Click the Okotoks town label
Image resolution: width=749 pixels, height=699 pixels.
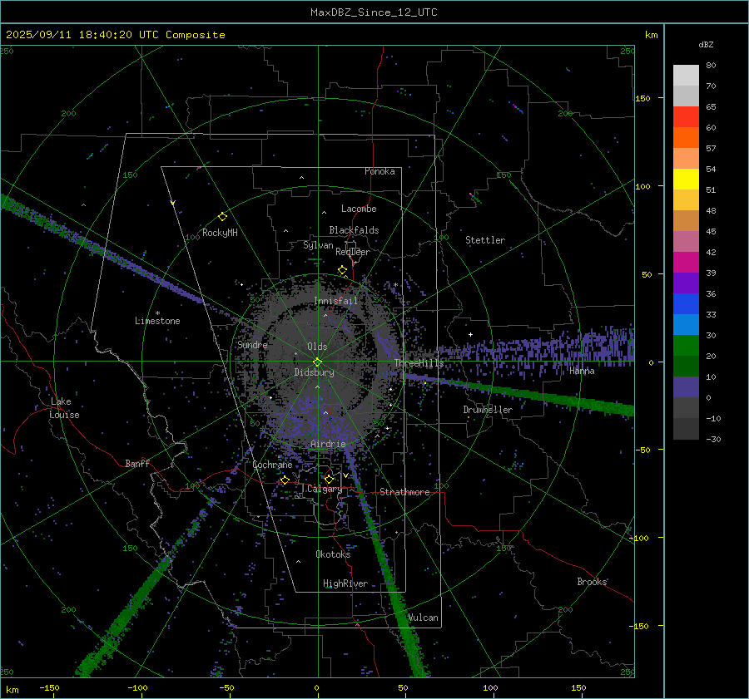coord(333,554)
